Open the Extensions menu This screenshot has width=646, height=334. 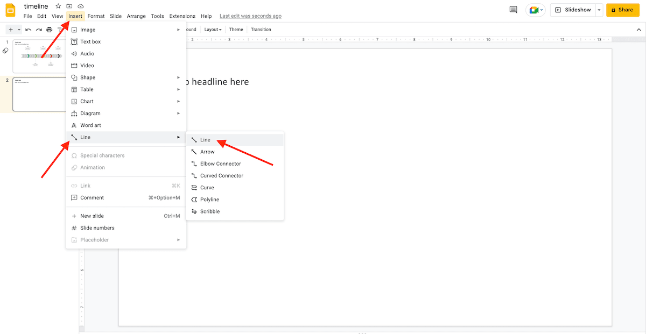[182, 16]
